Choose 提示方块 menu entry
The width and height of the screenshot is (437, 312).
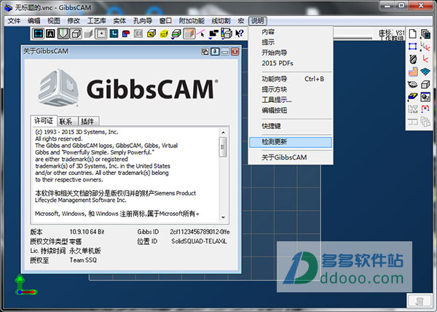tap(291, 90)
